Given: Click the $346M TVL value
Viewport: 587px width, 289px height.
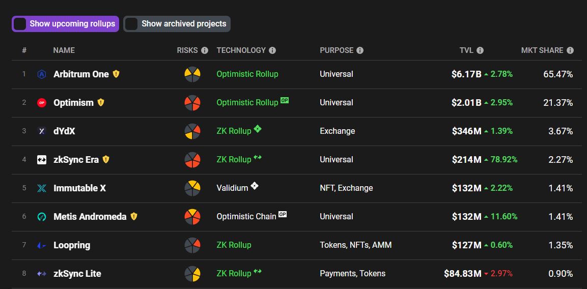Looking at the screenshot, I should [x=466, y=131].
